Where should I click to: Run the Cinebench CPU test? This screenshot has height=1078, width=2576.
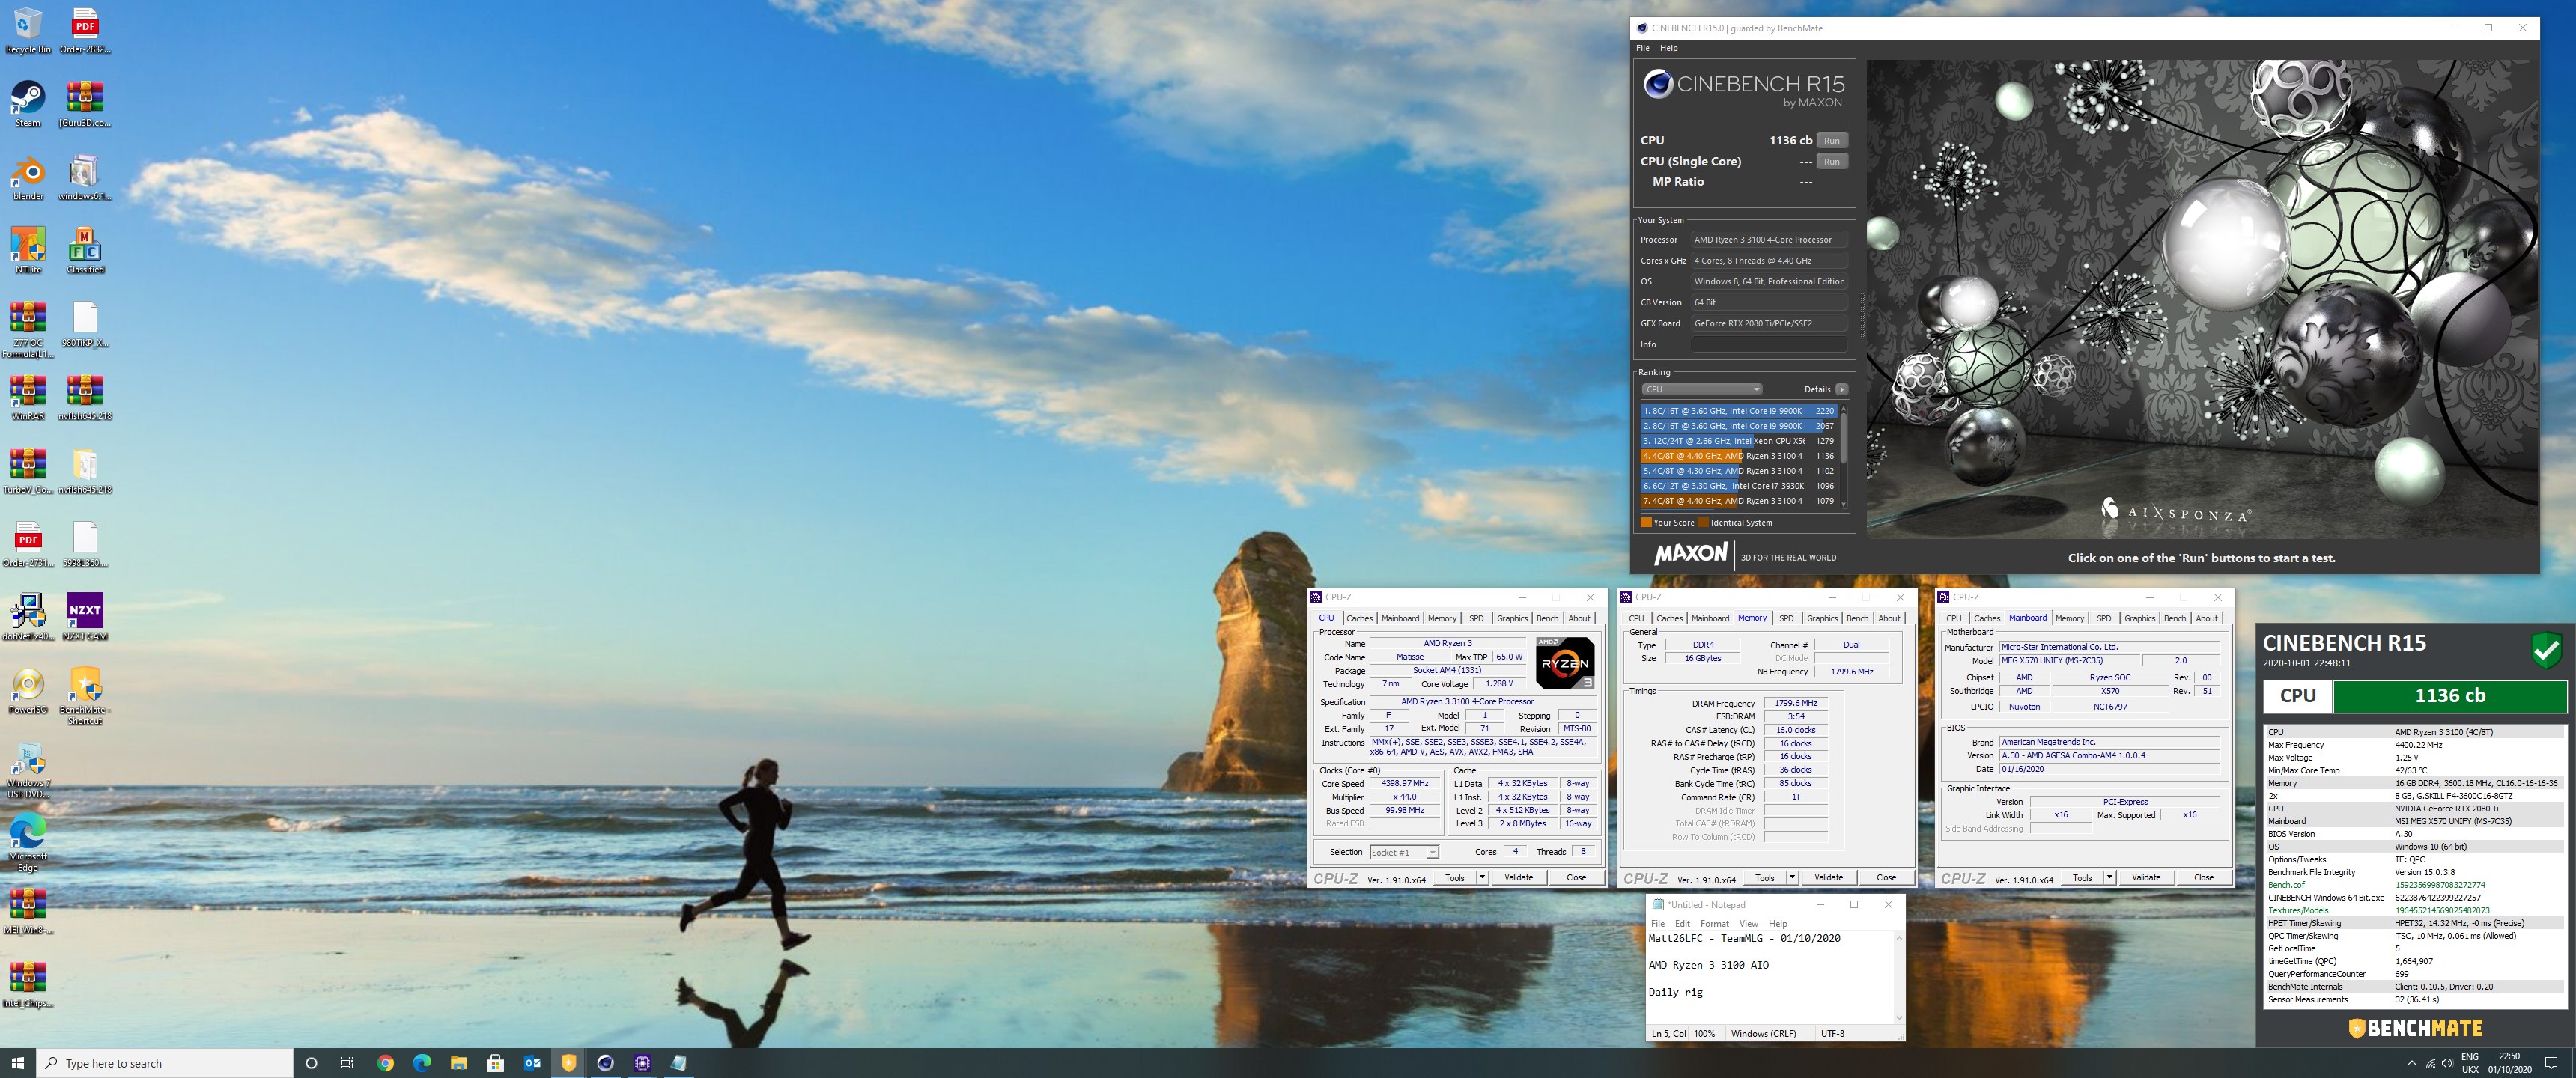tap(1831, 140)
